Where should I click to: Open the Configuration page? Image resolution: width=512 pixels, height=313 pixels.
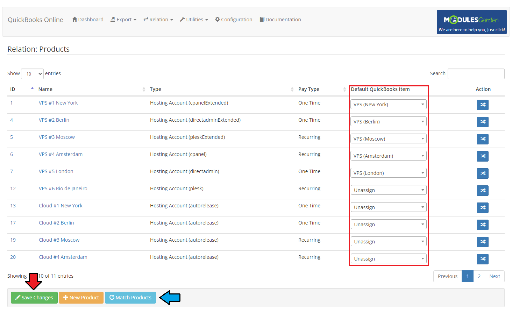tap(234, 20)
